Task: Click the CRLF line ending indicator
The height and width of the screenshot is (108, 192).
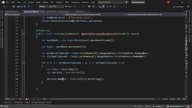Action: coord(184,99)
